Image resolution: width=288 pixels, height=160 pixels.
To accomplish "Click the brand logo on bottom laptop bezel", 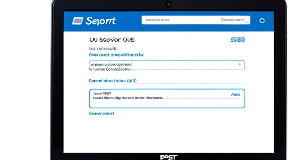I will 168,157.
